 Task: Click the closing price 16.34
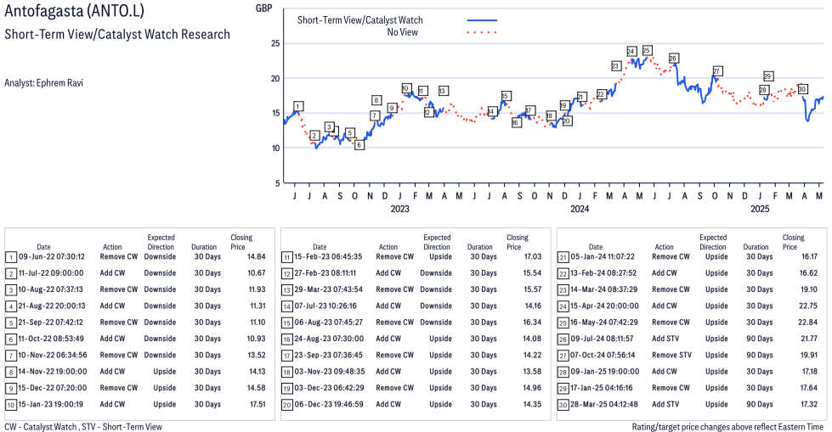tap(532, 323)
